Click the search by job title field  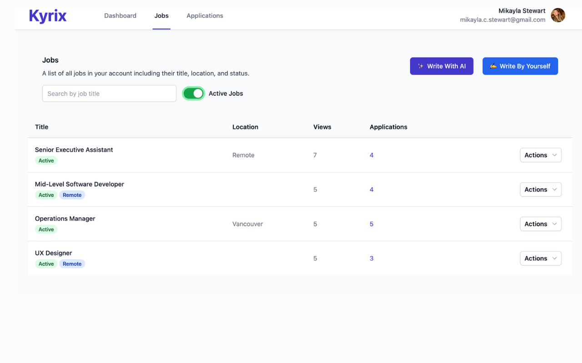click(109, 93)
